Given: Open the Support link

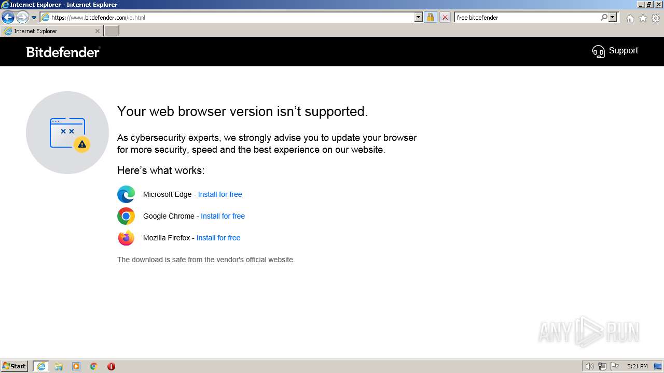Looking at the screenshot, I should [623, 50].
